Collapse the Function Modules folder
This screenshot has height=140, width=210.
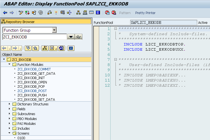tap(10, 64)
